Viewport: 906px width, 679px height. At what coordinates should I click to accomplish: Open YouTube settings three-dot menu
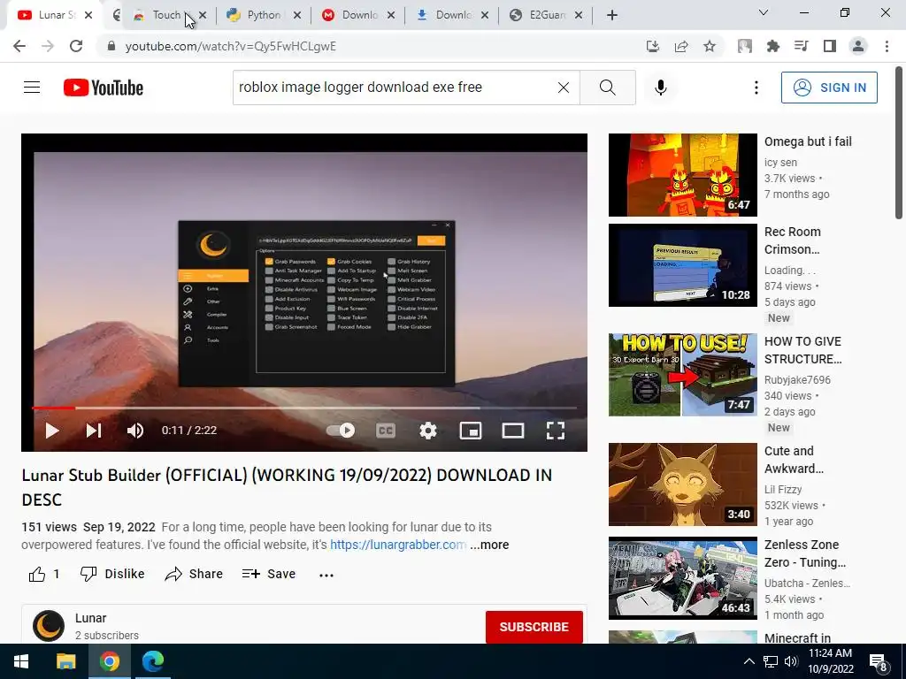pos(756,88)
